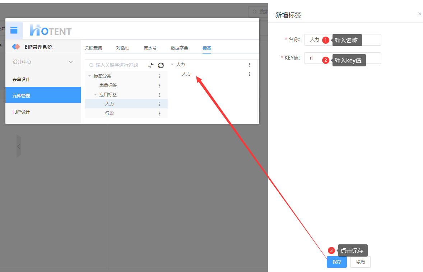
Task: Collapse the 标签分类 tree node
Action: pos(89,76)
